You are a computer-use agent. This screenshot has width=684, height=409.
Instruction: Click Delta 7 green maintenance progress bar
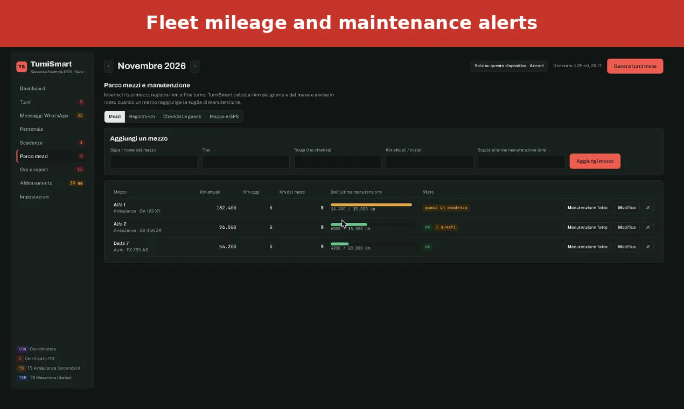click(x=340, y=244)
